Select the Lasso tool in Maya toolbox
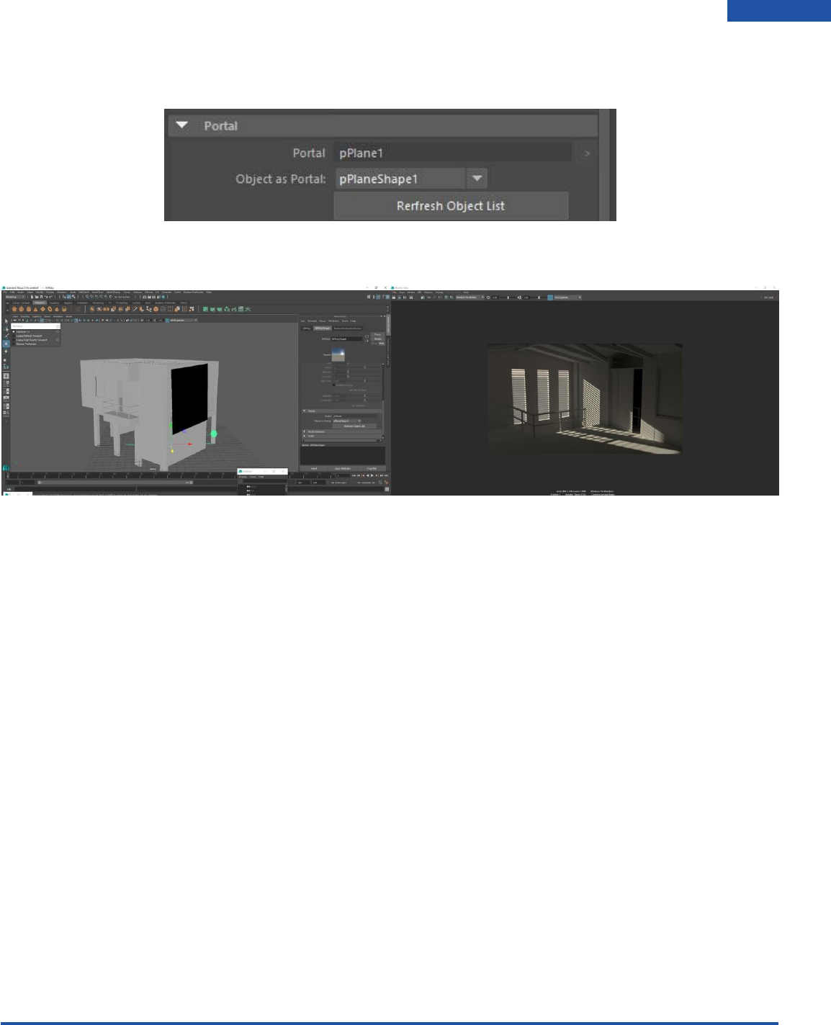The width and height of the screenshot is (831, 1025). pos(6,329)
